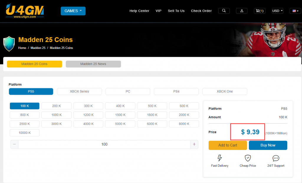
Task: Click the Buy Now button
Action: pos(268,145)
